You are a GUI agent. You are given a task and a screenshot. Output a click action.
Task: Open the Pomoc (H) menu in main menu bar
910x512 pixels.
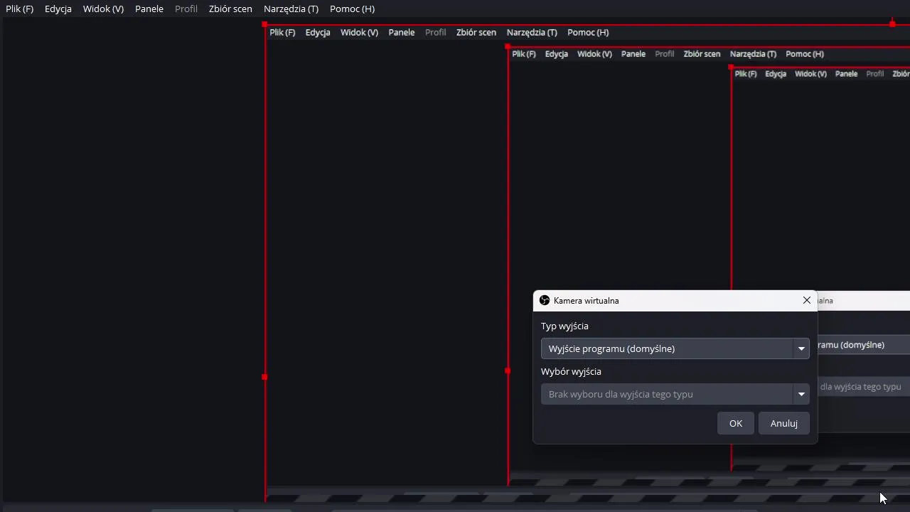tap(352, 9)
